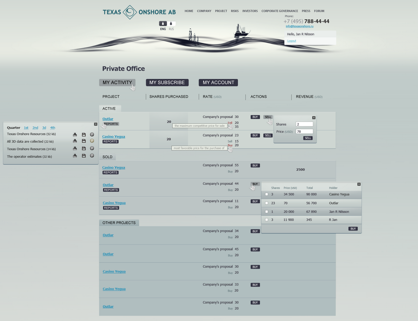This screenshot has height=321, width=418.
Task: Select the Jan R Nilsson offer checkbox
Action: click(267, 212)
